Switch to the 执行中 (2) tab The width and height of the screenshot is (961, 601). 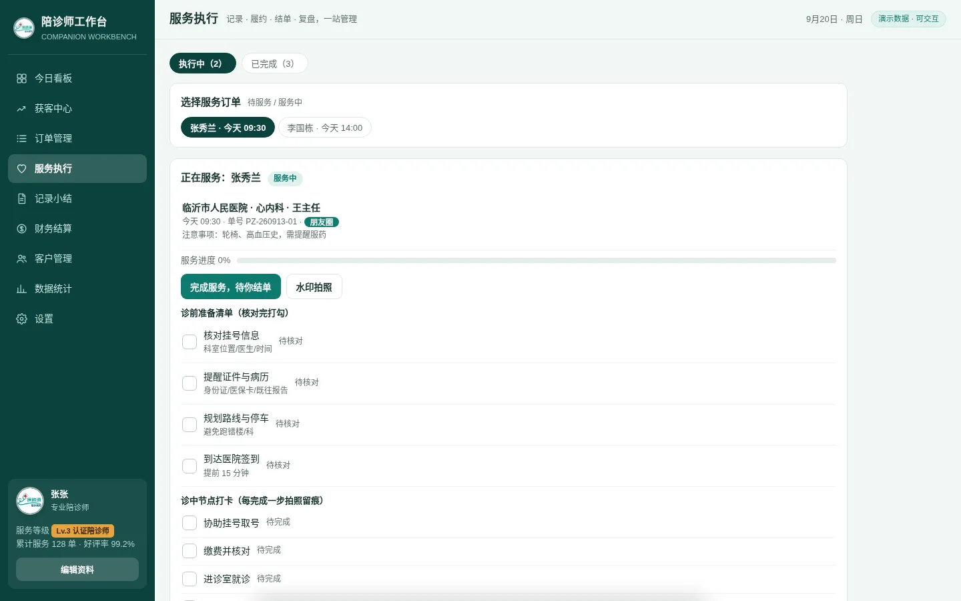coord(203,63)
